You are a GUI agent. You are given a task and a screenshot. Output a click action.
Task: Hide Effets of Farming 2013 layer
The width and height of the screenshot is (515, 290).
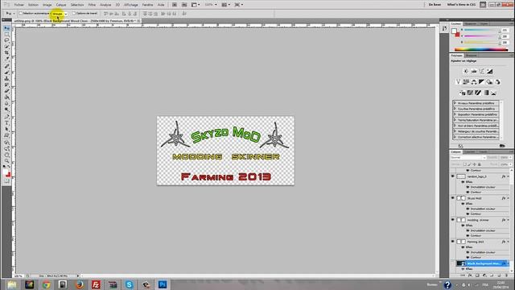point(463,247)
